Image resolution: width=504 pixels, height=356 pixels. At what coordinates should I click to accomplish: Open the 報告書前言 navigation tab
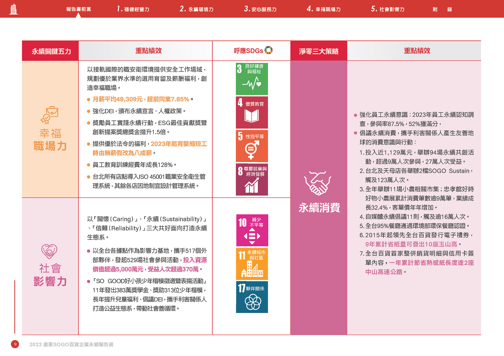pos(78,9)
